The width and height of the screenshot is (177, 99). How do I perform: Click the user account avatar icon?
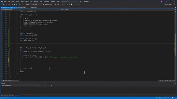pos(162,2)
